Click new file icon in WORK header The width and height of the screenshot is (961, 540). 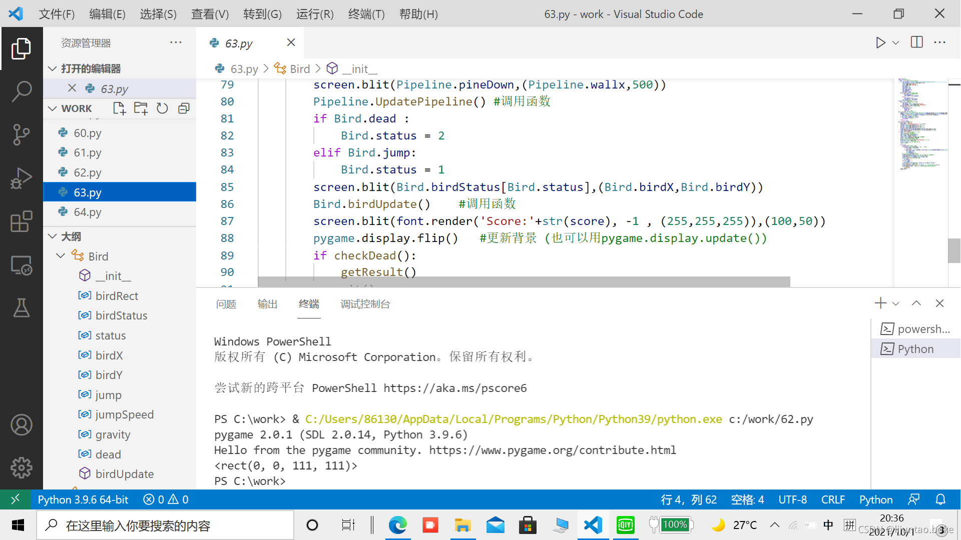tap(119, 108)
